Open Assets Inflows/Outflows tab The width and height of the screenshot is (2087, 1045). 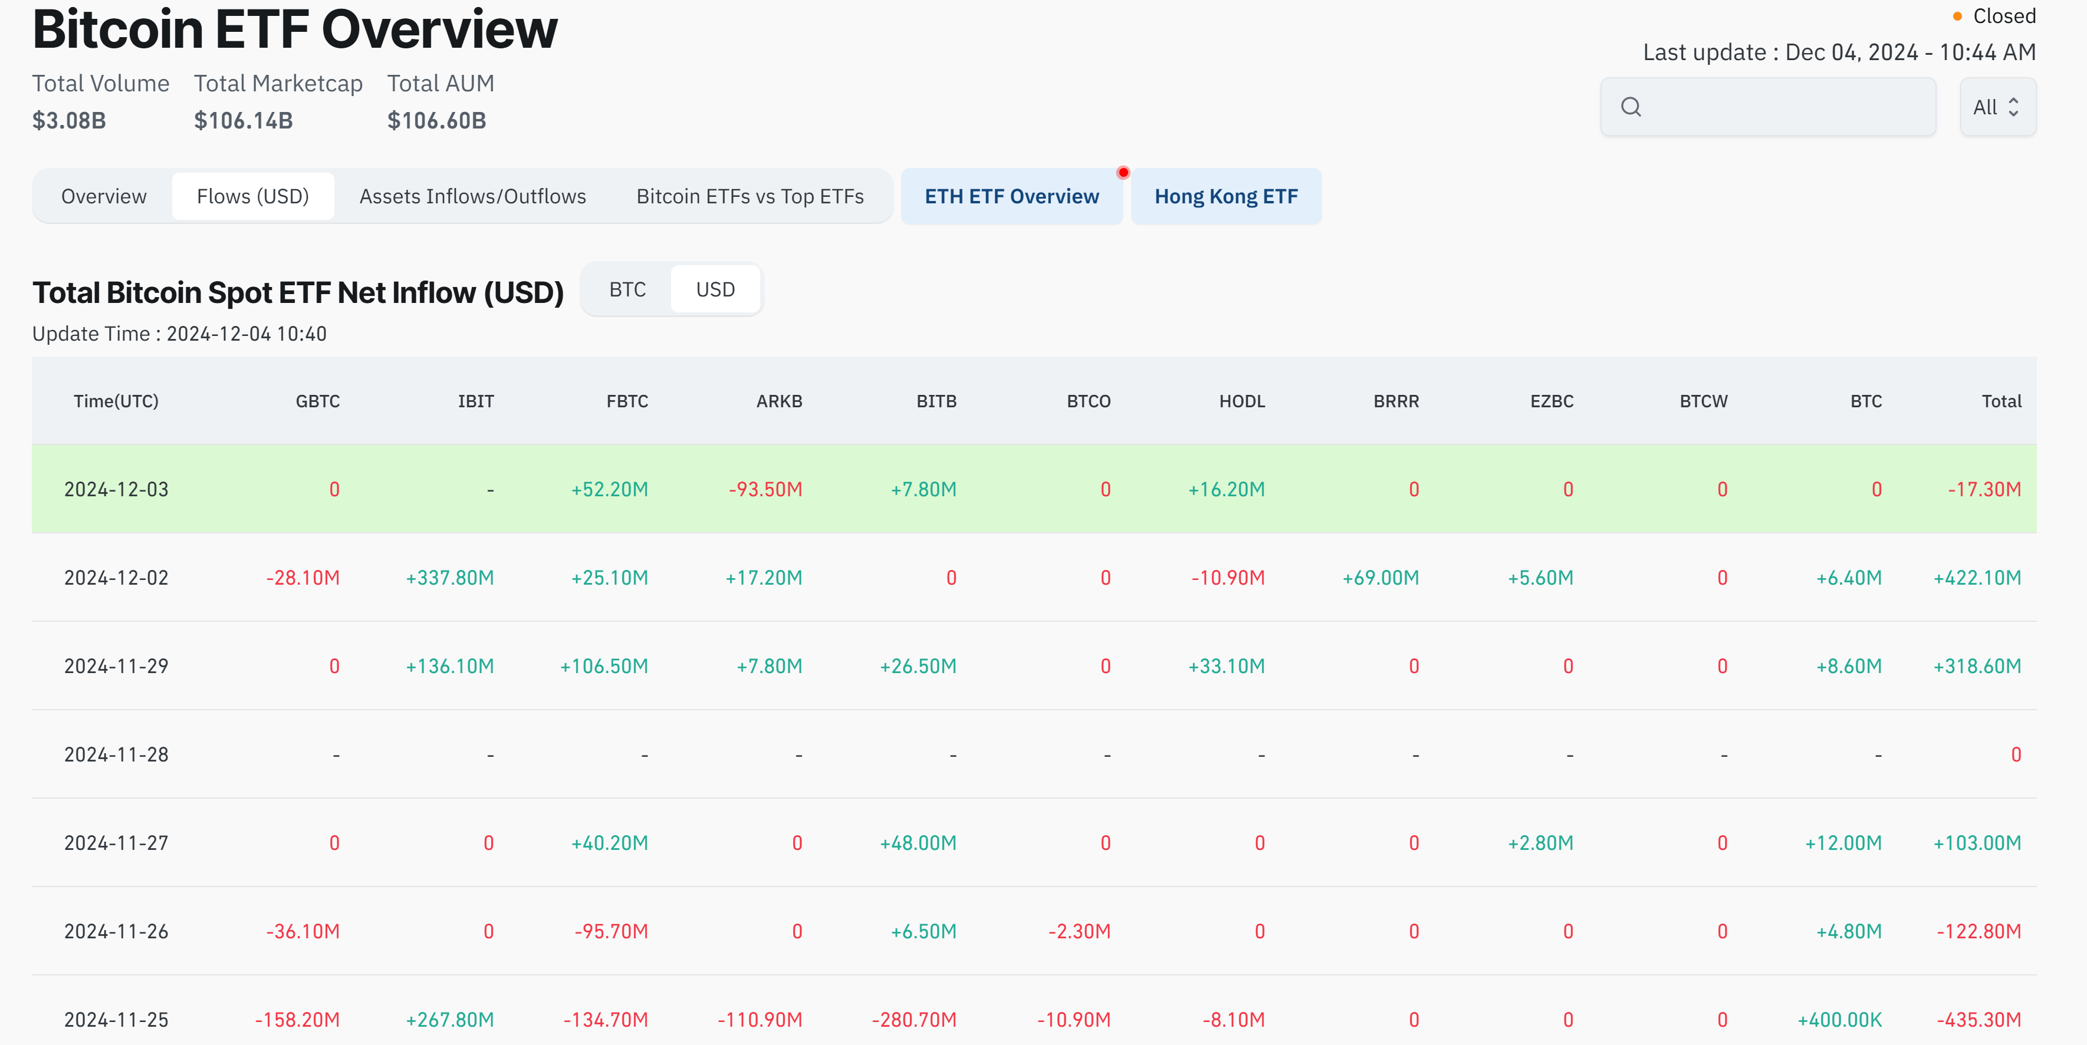pyautogui.click(x=472, y=197)
